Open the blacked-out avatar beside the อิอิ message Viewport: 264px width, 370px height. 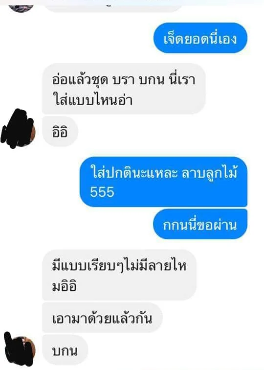[19, 129]
